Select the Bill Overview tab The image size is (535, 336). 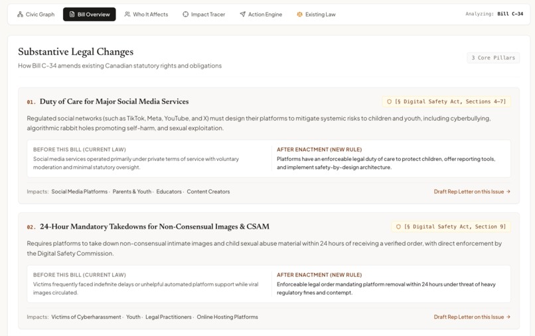pyautogui.click(x=90, y=15)
